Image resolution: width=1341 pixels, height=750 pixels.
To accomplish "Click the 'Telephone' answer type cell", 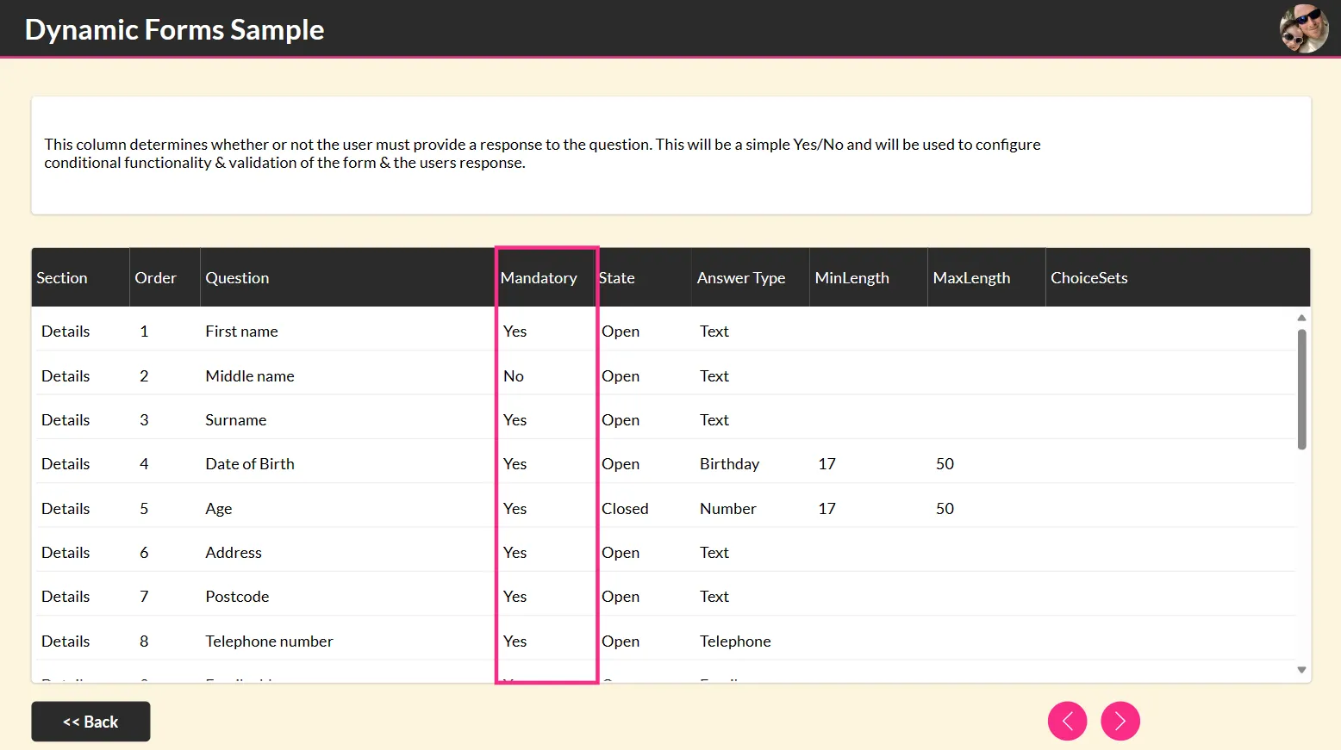I will pos(735,642).
